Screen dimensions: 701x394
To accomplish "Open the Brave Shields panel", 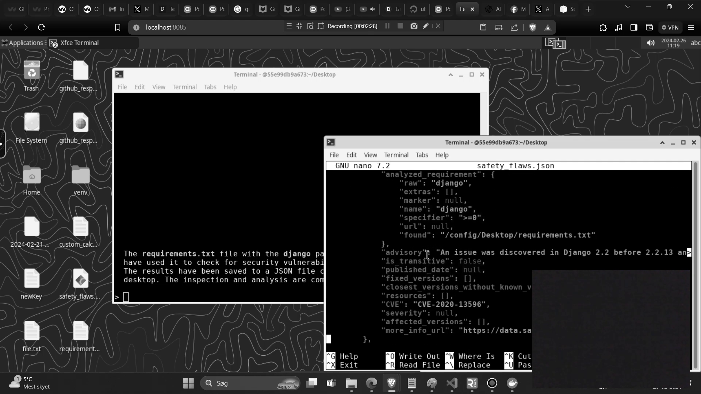I will (x=533, y=27).
